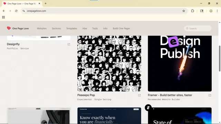Open the Designfly title link

[13, 44]
